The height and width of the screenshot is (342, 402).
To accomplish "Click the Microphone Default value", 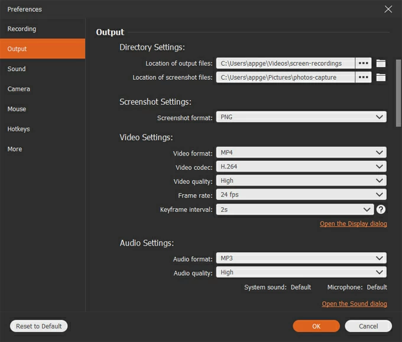I will [x=377, y=287].
